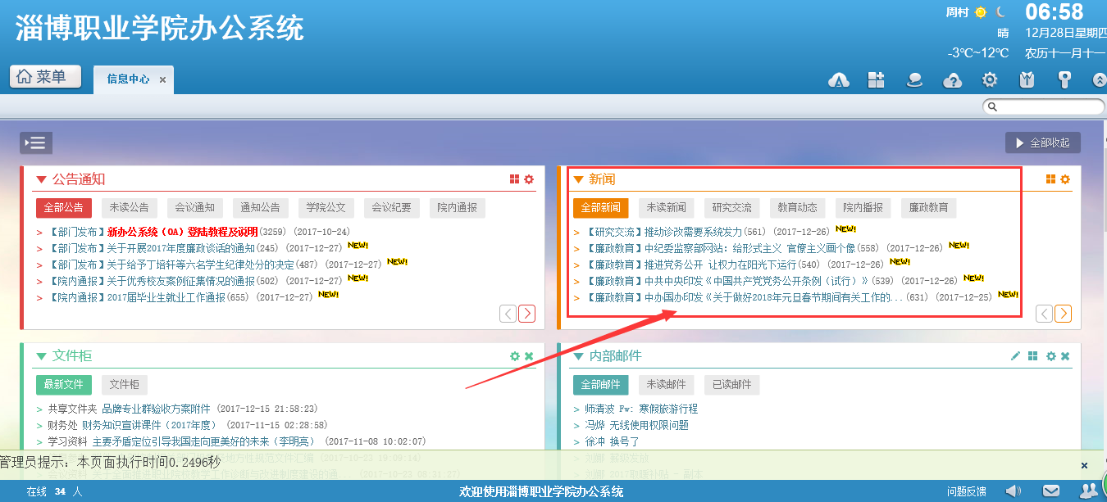Toggle sound with the speaker icon
The height and width of the screenshot is (502, 1107).
pyautogui.click(x=1014, y=491)
